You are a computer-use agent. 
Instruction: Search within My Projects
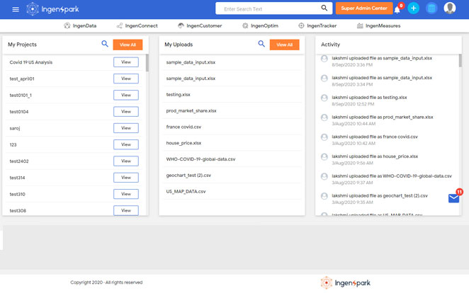pyautogui.click(x=105, y=44)
